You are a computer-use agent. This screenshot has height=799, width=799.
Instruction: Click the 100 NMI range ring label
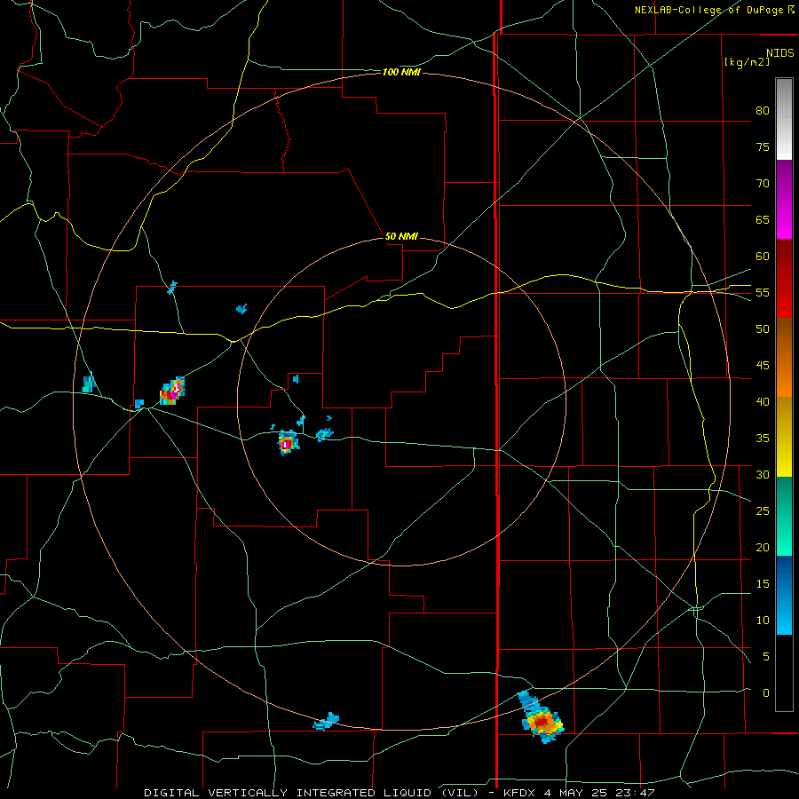point(401,73)
